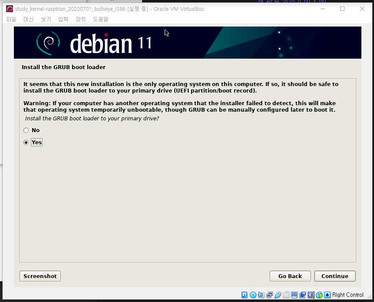Toggle the mouse integration status icon
Screen dimensions: 374x302
click(319, 295)
